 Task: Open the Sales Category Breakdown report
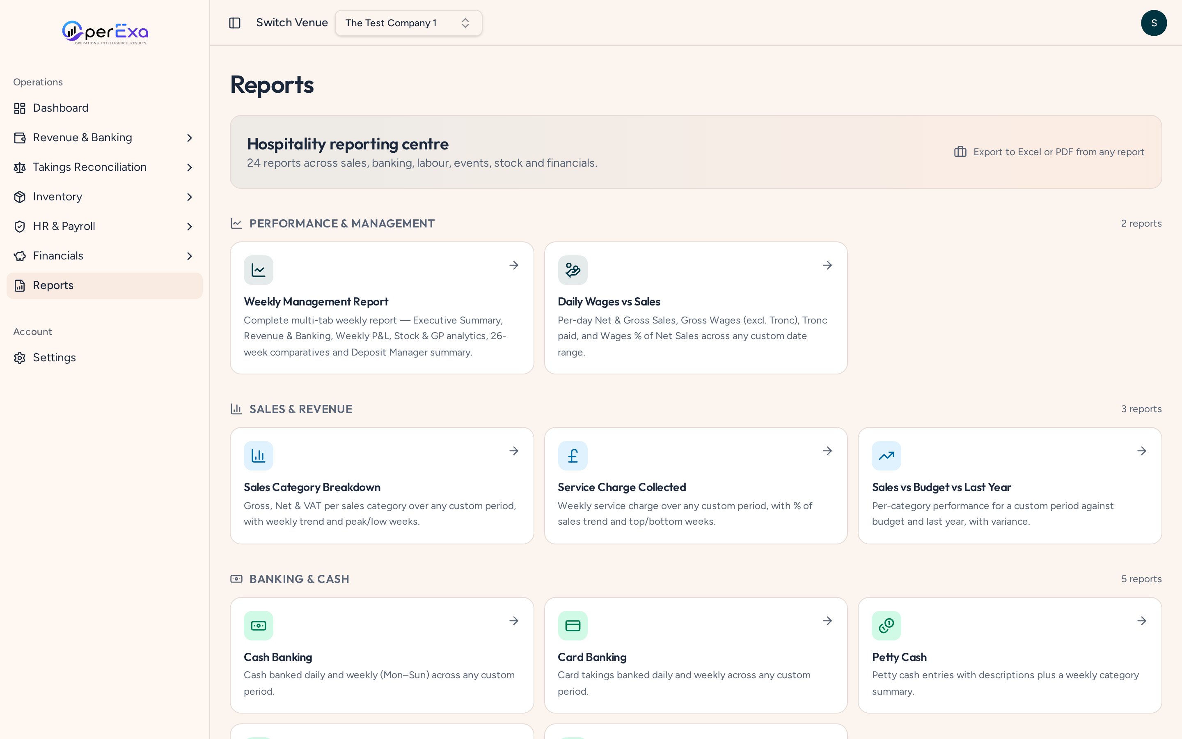click(381, 486)
